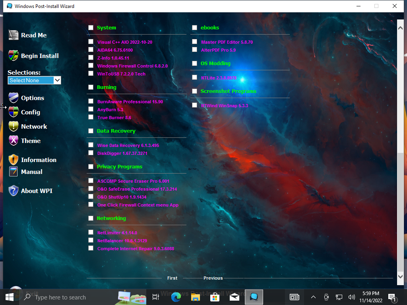This screenshot has width=407, height=305.
Task: Click Begin Install label
Action: click(x=40, y=56)
